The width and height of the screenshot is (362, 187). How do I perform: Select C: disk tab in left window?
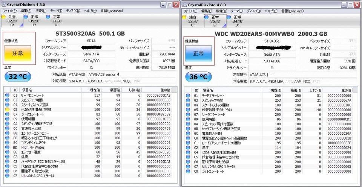pyautogui.click(x=12, y=21)
